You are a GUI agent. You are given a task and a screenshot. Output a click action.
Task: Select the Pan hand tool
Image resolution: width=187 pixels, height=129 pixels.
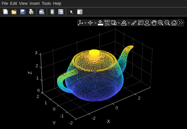154,23
